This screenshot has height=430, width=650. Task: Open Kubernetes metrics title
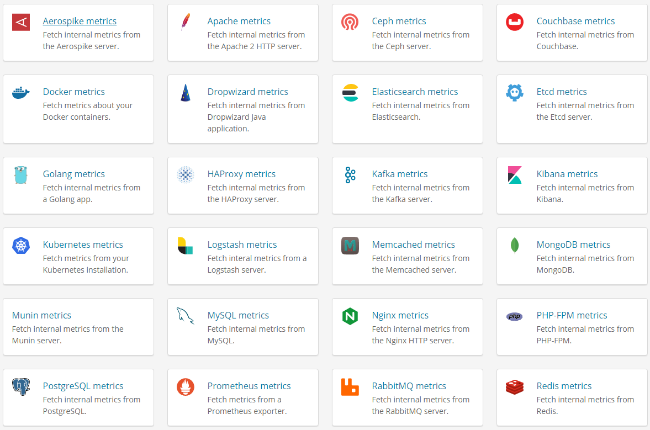[x=83, y=245]
